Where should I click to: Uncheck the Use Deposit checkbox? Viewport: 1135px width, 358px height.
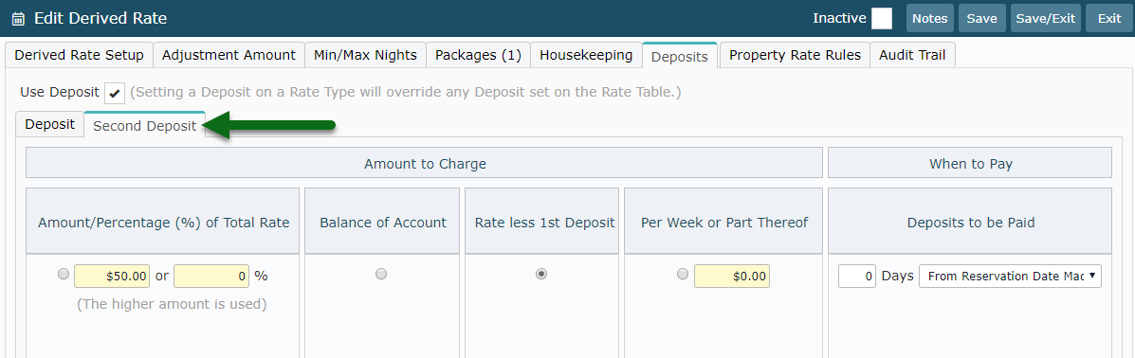coord(115,93)
